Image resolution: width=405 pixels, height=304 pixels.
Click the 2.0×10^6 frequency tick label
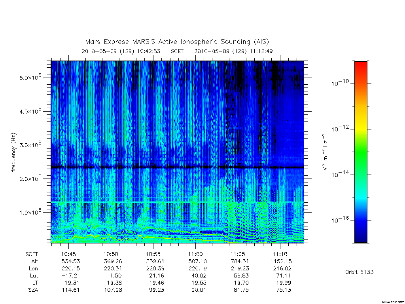click(x=30, y=179)
